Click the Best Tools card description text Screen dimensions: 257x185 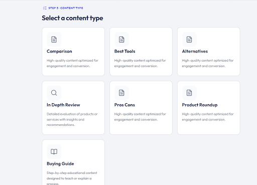click(140, 63)
